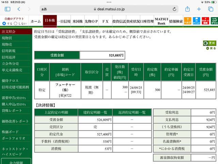Image resolution: width=218 pixels, height=164 pixels.
Task: Open the 口座管理 menu tab
Action: pos(147,21)
